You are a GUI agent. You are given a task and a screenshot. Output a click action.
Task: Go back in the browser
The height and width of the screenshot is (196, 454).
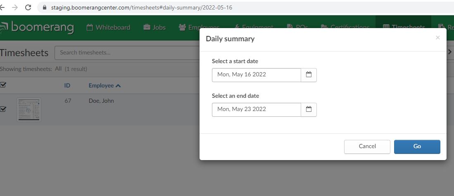coord(3,7)
